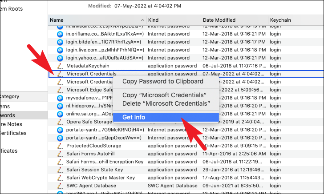324x194 pixels.
Task: Click the pencil icon of MetadataKeychain
Action: coord(60,66)
